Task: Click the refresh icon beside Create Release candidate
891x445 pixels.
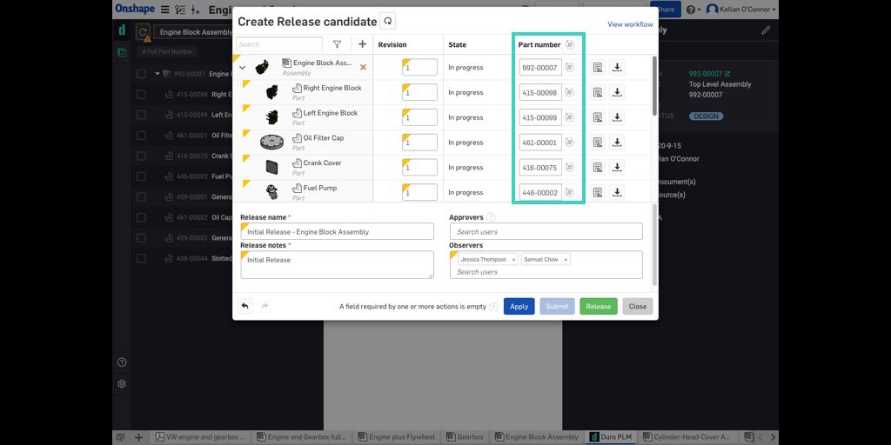Action: pyautogui.click(x=388, y=21)
